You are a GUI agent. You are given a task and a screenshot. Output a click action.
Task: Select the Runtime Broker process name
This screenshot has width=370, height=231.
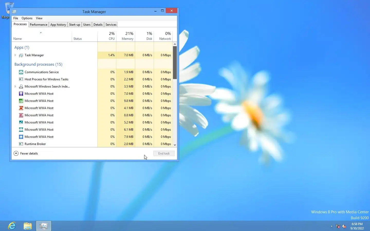35,144
